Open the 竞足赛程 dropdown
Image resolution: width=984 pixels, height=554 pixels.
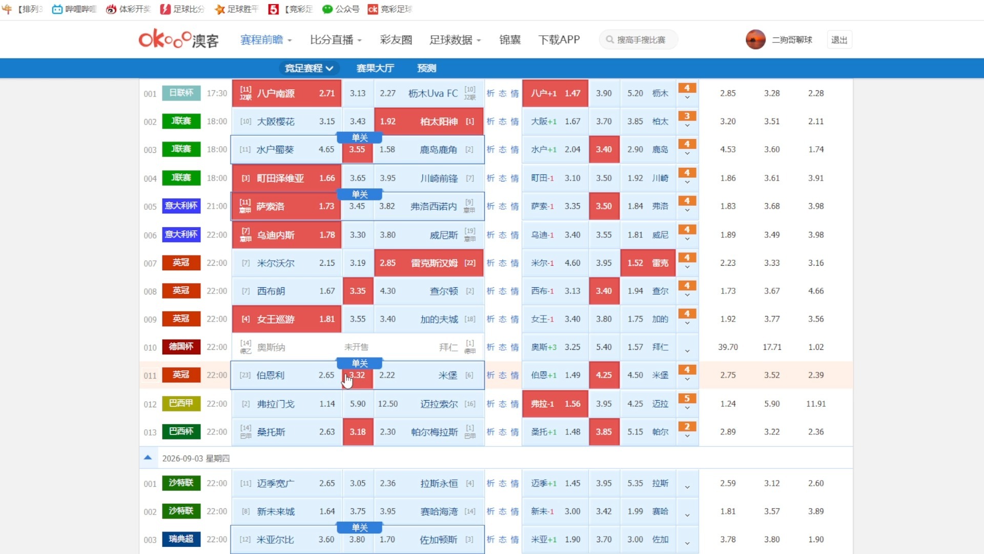309,68
